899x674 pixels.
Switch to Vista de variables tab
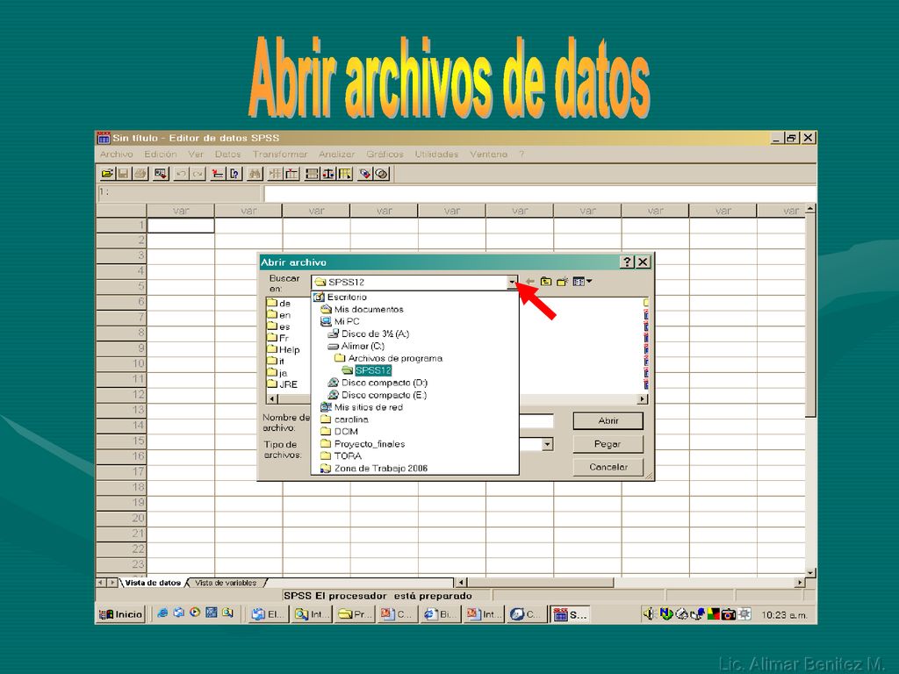click(226, 583)
